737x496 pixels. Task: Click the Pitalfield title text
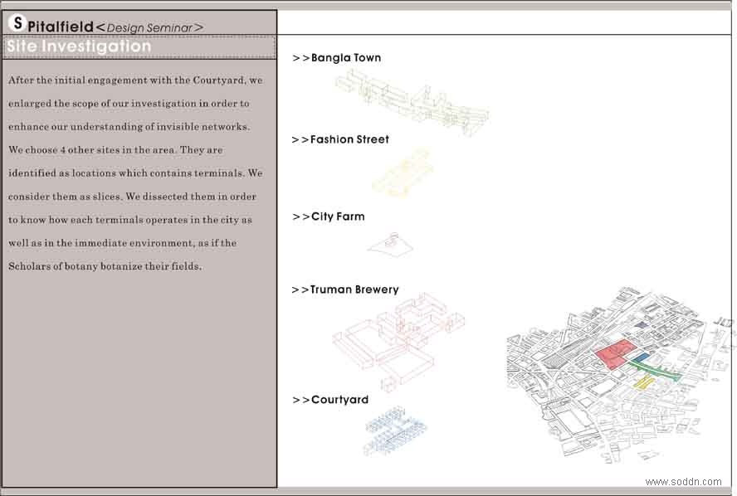coord(60,27)
